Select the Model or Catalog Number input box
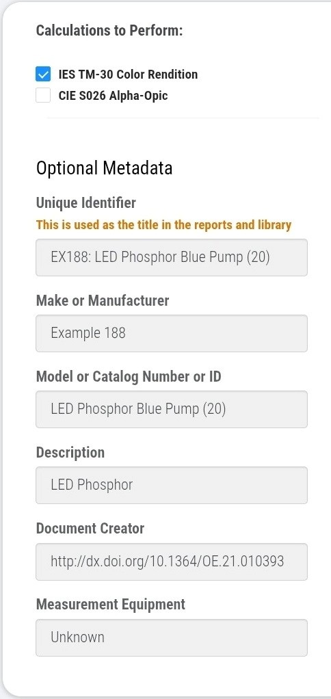Viewport: 331px width, 699px height. coord(172,409)
